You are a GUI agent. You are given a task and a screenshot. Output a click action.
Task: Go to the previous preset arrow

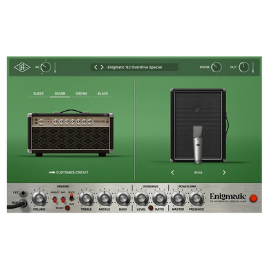coord(95,67)
